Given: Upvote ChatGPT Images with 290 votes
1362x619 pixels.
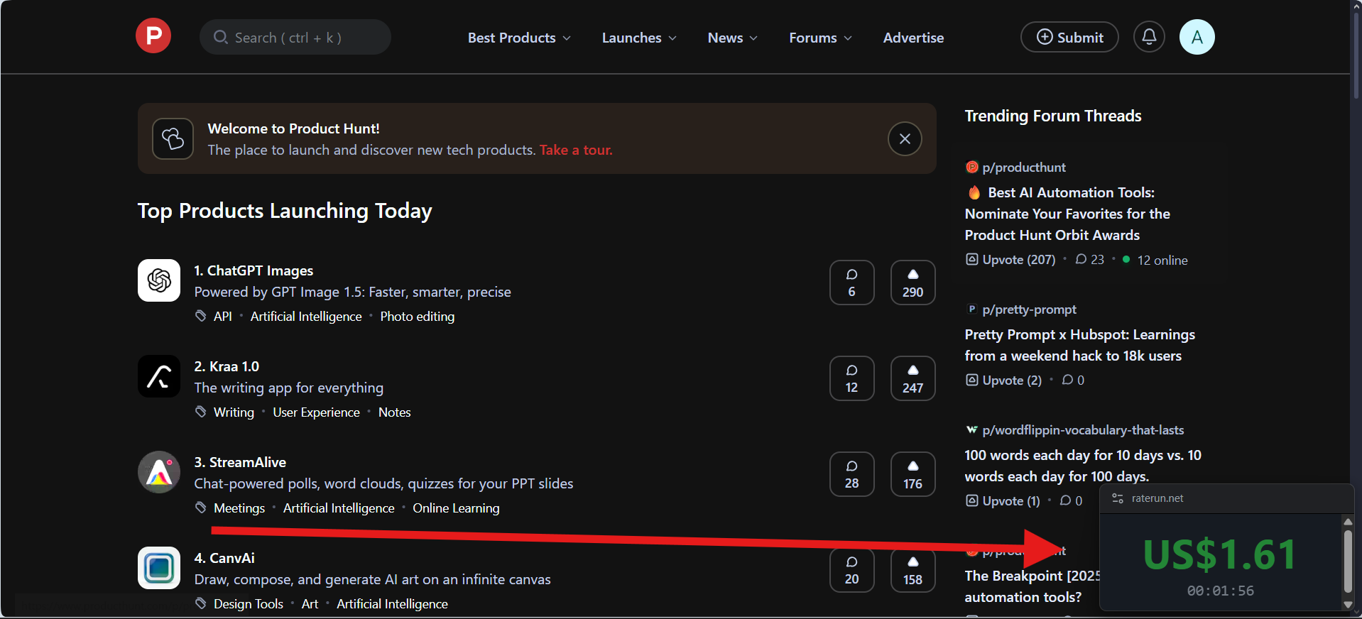Looking at the screenshot, I should [x=913, y=283].
